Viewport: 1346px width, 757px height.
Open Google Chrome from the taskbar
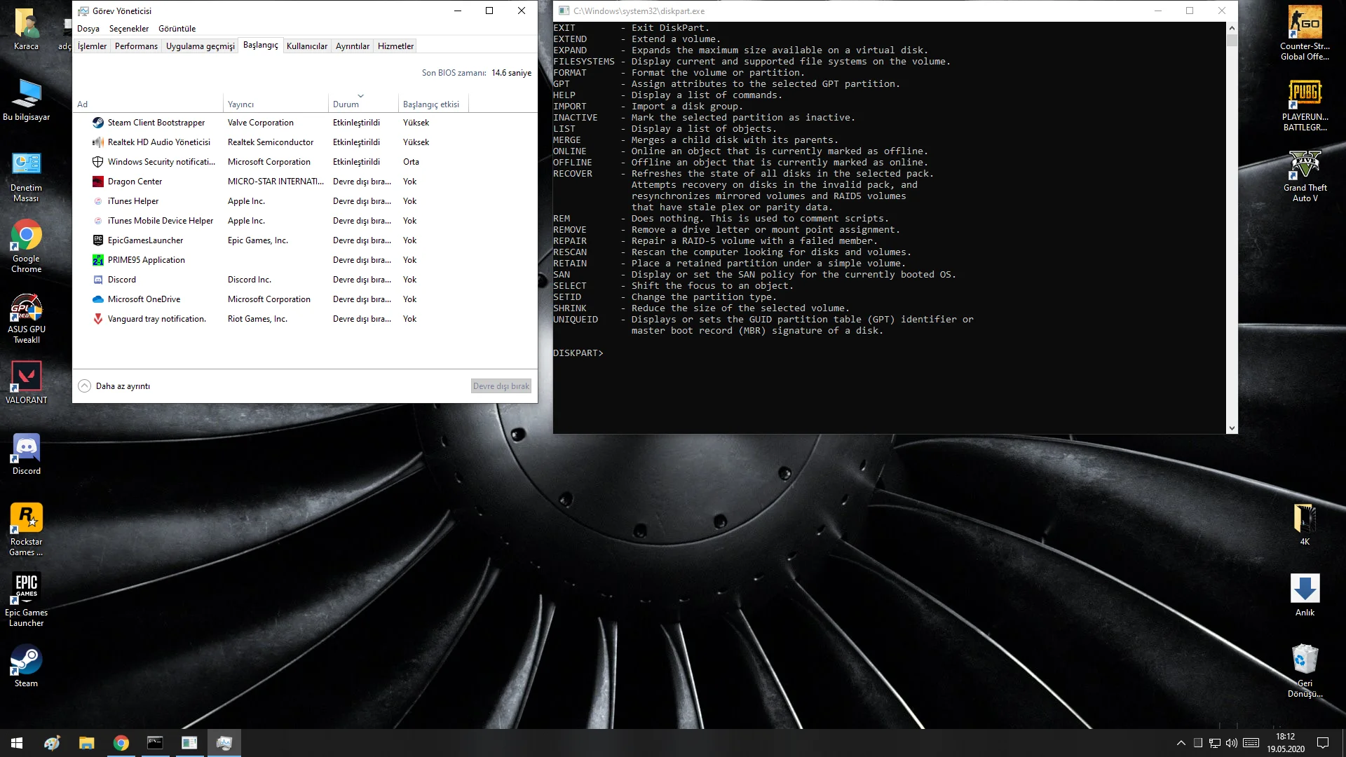[121, 743]
